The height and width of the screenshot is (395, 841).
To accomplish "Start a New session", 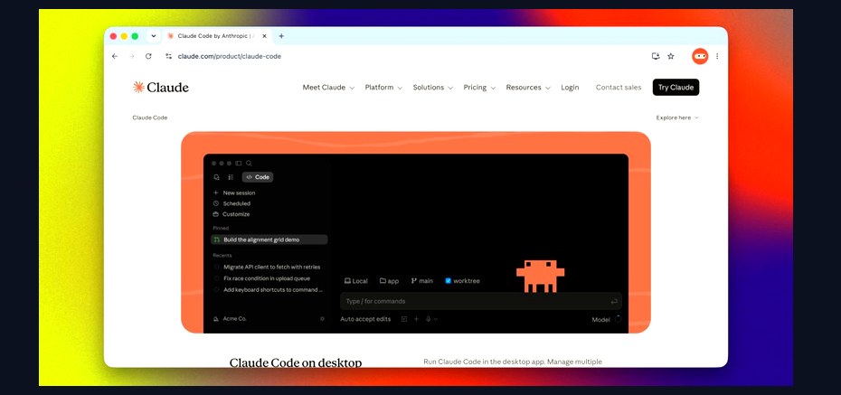I will (234, 193).
